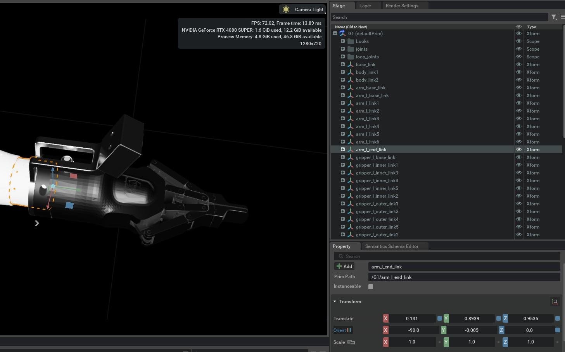
Task: Click the G1 defaultPrim root icon
Action: 342,34
